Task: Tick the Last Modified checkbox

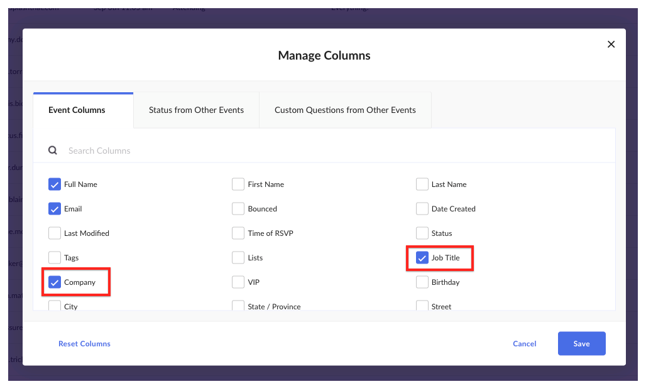Action: (55, 233)
